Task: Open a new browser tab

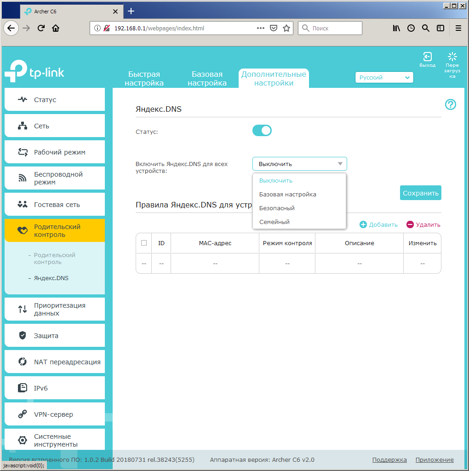Action: pos(131,11)
